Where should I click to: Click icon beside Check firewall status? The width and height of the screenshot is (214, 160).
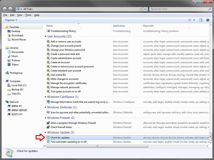[x=48, y=127]
